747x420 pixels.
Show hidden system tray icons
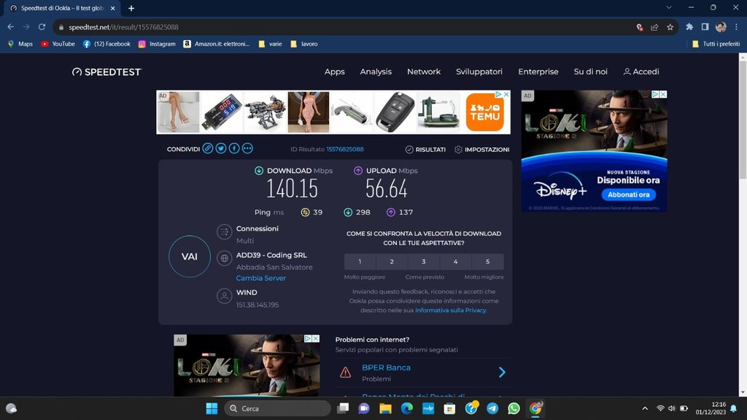coord(645,408)
